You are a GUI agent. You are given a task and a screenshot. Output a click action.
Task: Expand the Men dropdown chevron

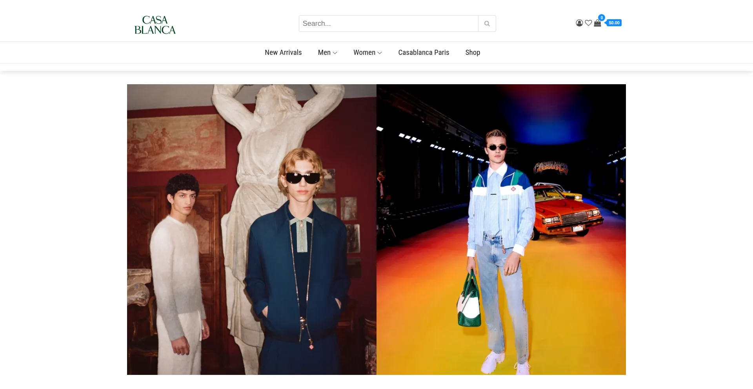pos(335,53)
